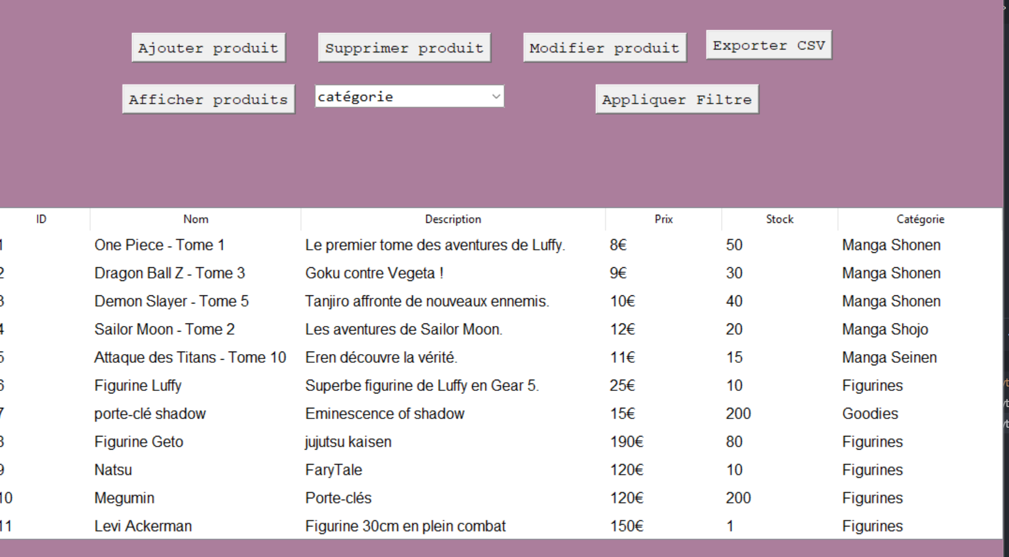Select Demon Slayer - Tome 5 row
The height and width of the screenshot is (557, 1009).
(x=501, y=301)
